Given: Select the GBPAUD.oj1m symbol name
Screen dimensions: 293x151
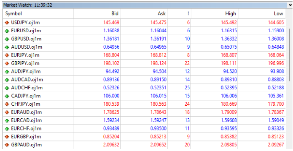Looking at the screenshot, I should (26, 145).
